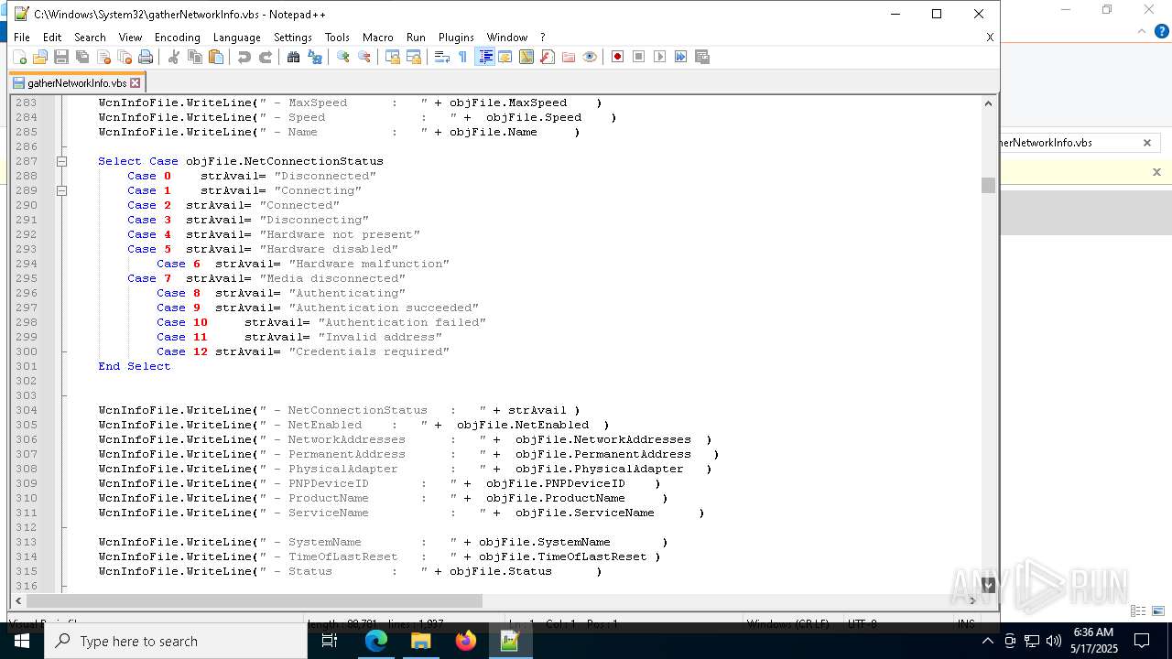
Task: Click the Save All toolbar icon
Action: coord(82,57)
